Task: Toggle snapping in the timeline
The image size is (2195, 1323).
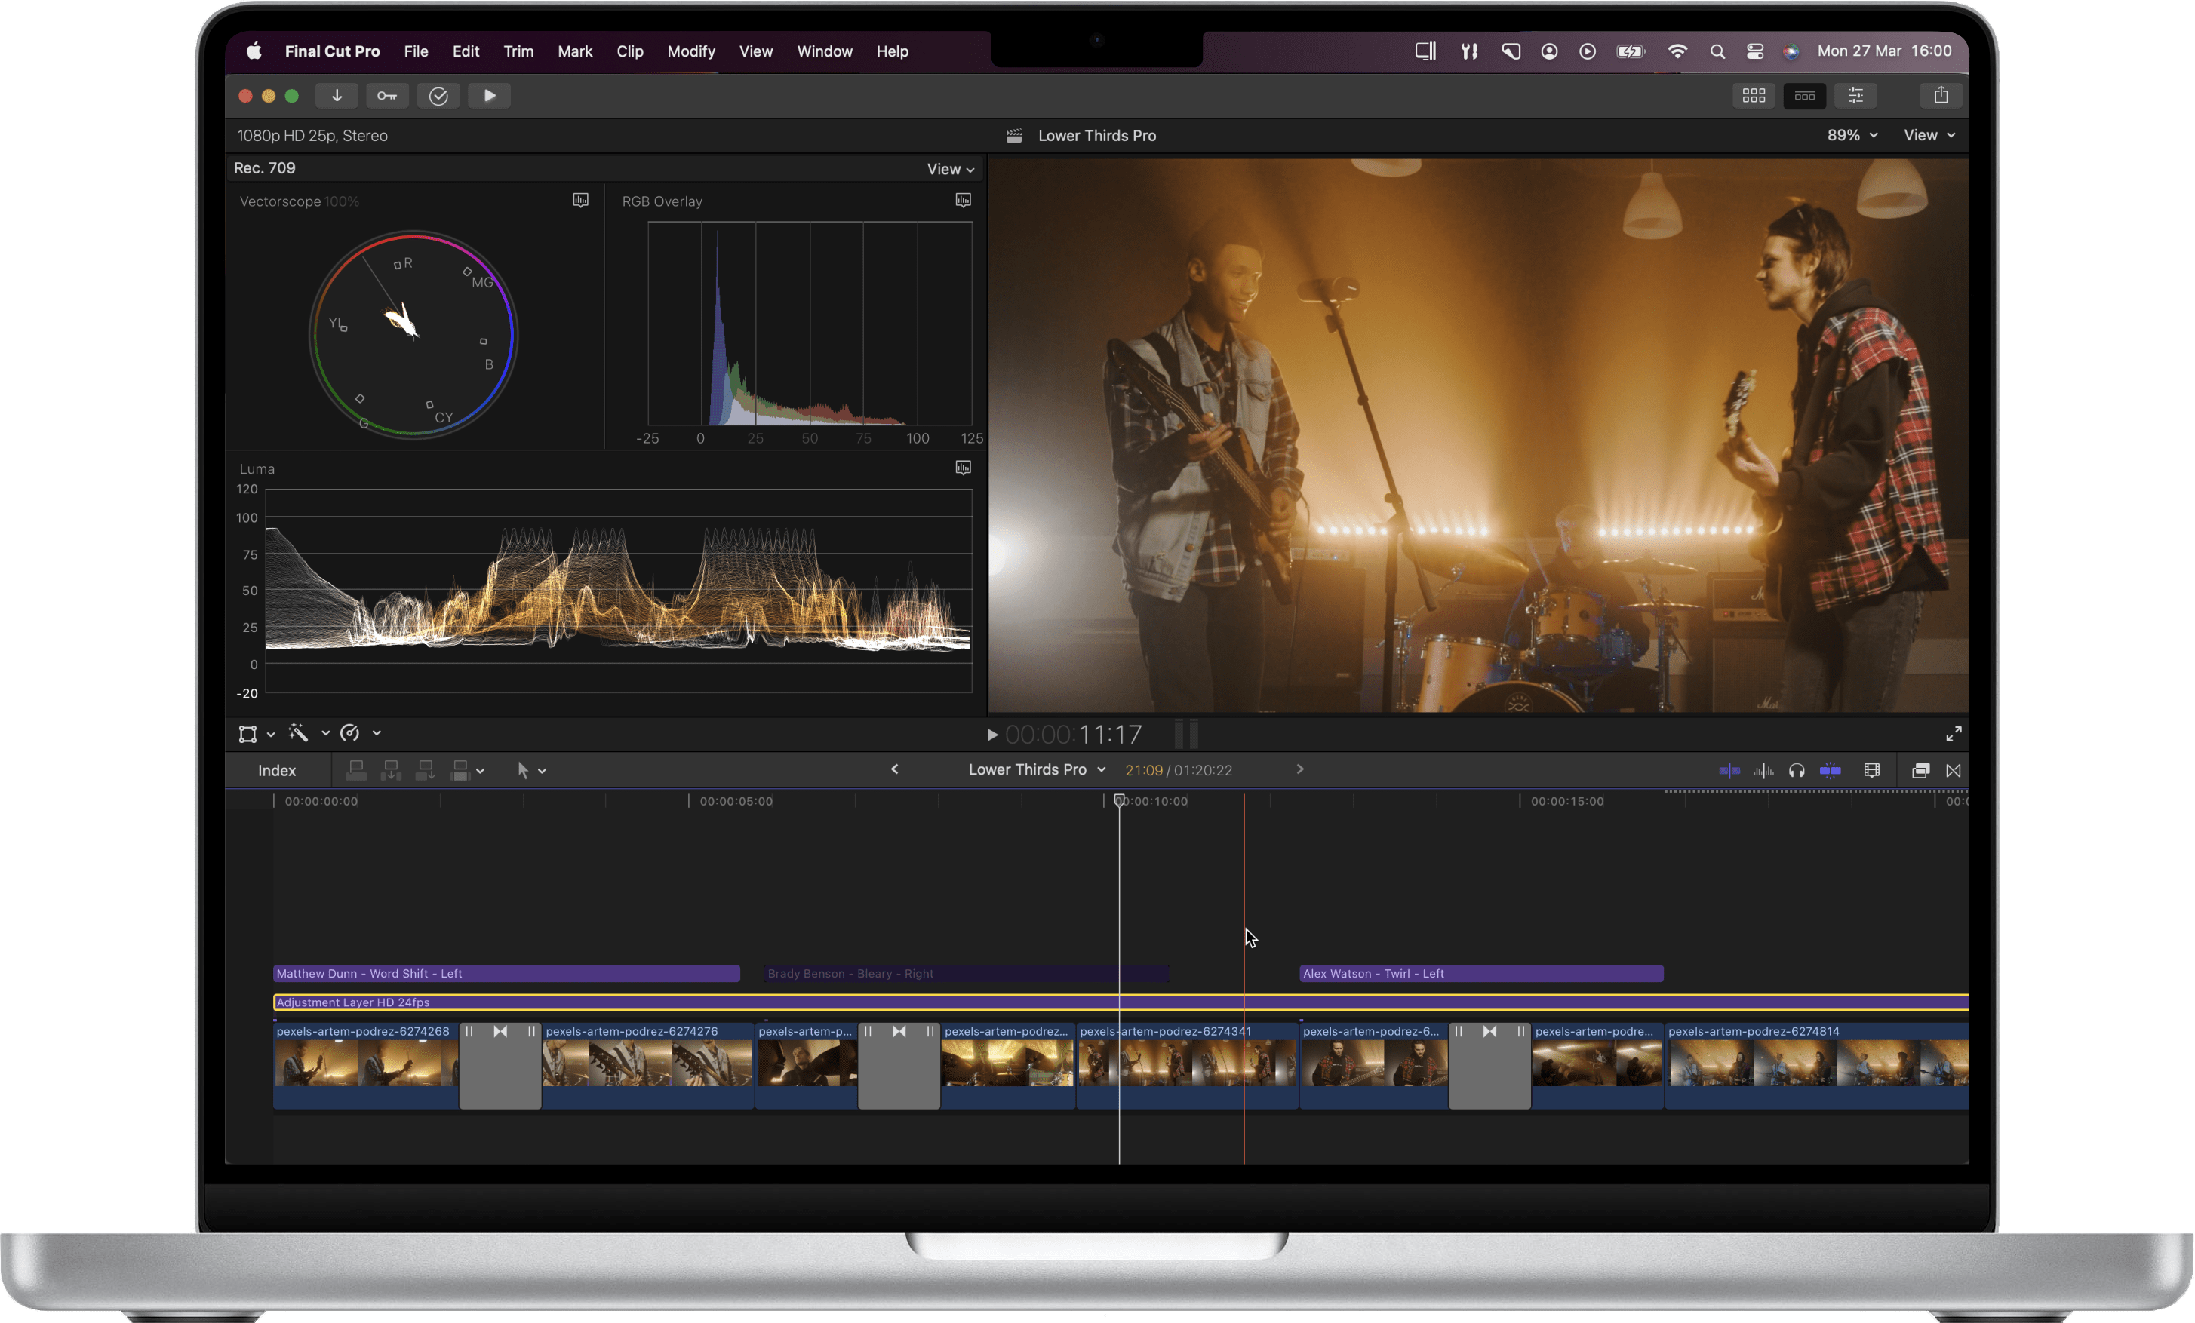Action: 1830,770
